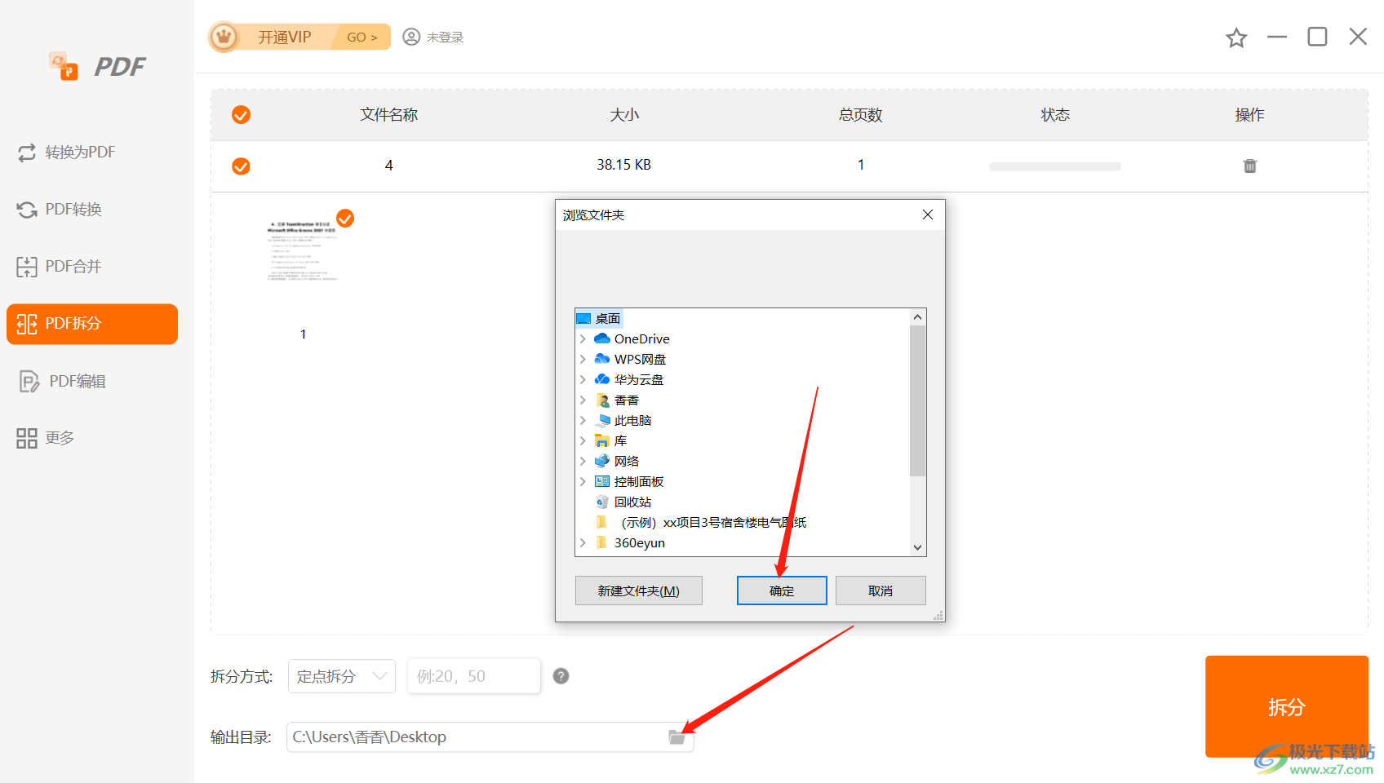Select the 桌面 root tree item

[608, 318]
